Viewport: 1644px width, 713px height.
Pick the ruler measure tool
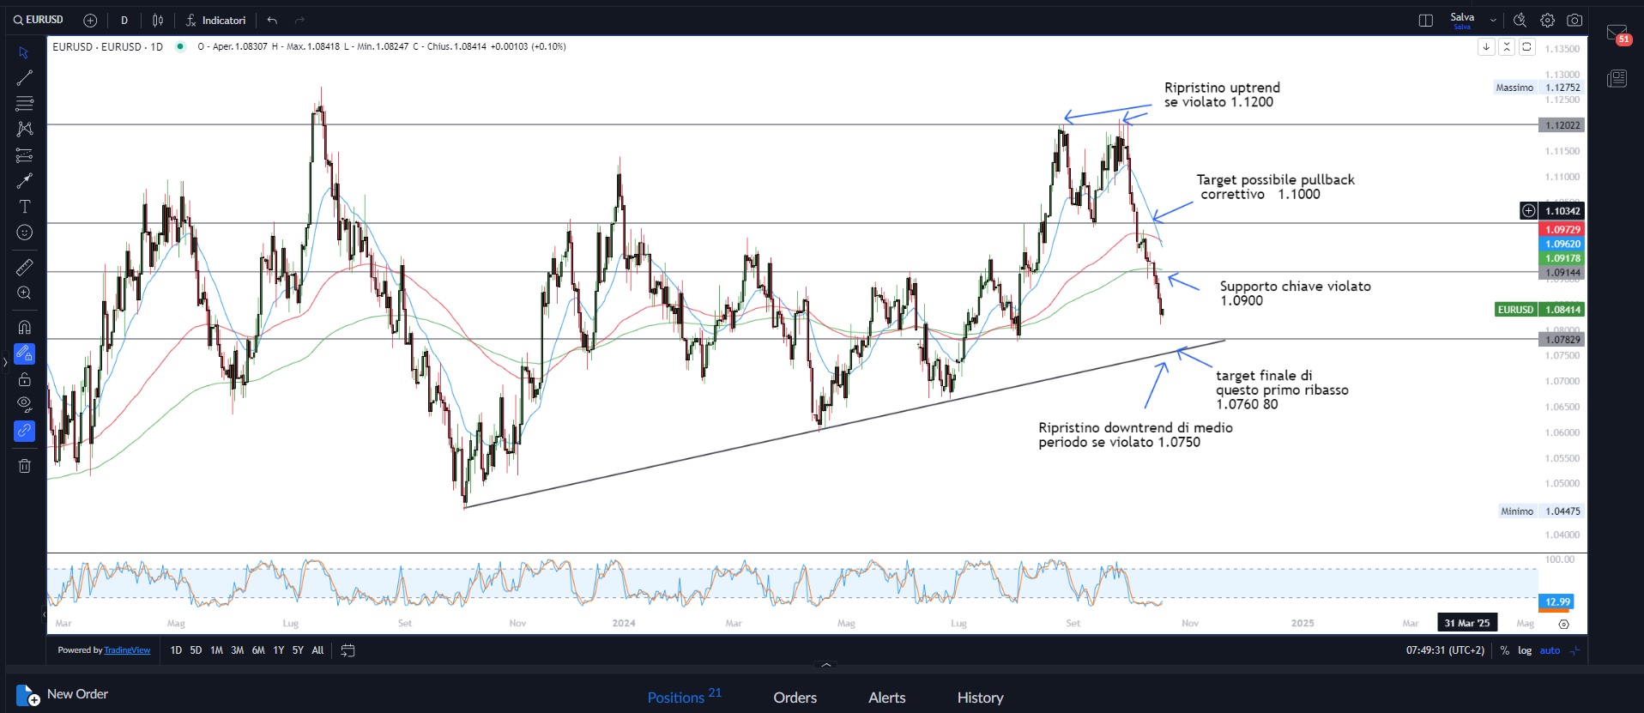point(25,268)
